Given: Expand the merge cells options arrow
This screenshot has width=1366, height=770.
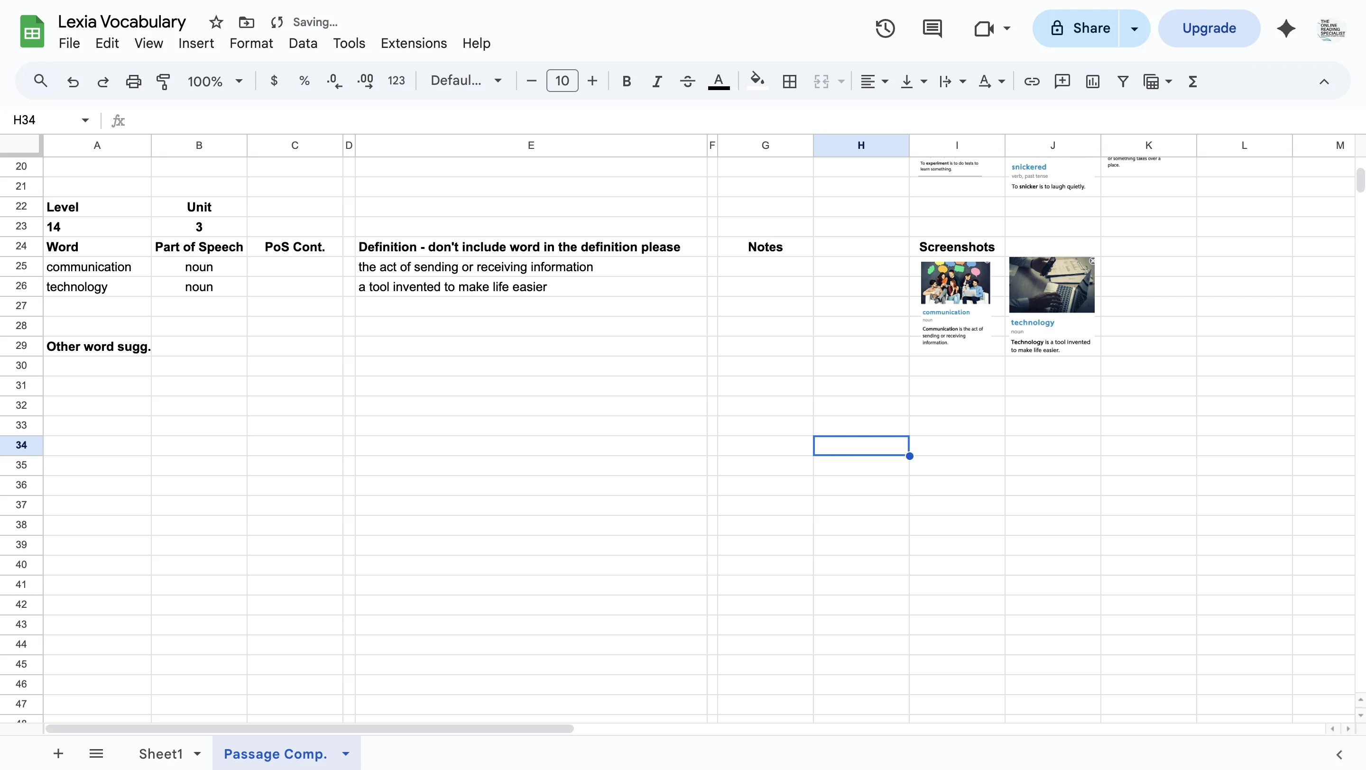Looking at the screenshot, I should [x=842, y=81].
